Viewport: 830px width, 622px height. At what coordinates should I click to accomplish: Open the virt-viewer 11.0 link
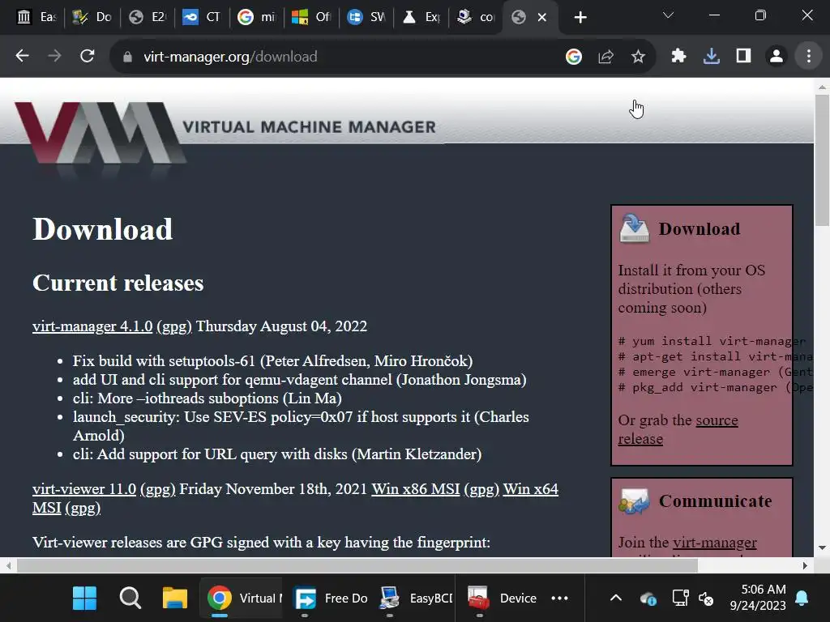point(84,488)
